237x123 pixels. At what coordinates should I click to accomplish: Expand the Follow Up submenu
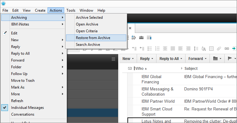click(33, 74)
